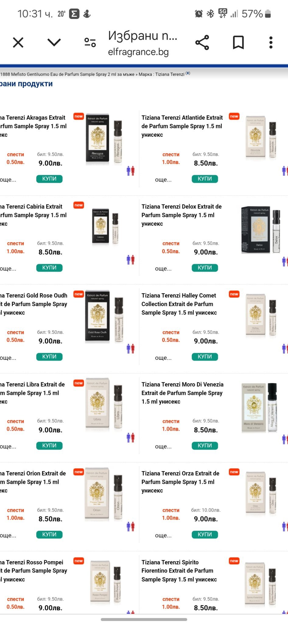
Task: Expand more details for Halley Comet
Action: click(x=163, y=358)
